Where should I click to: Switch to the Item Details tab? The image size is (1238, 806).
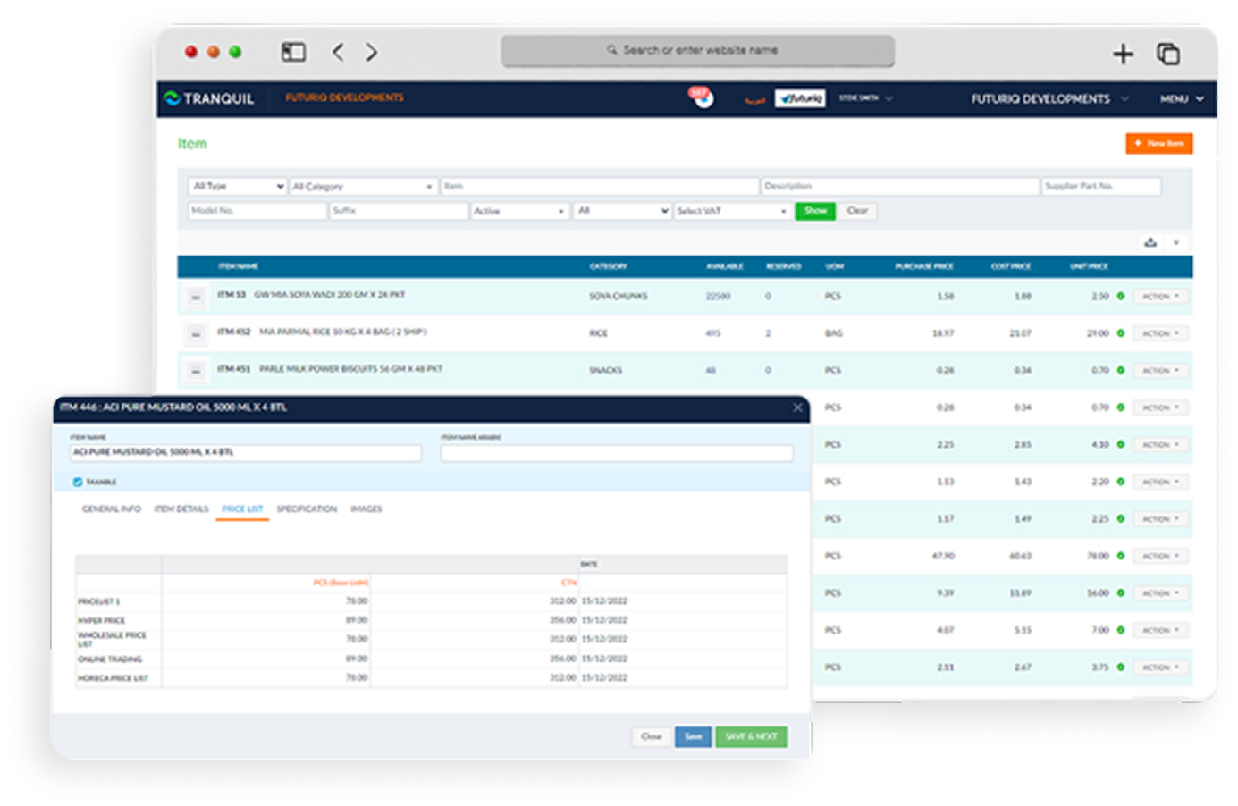coord(181,509)
